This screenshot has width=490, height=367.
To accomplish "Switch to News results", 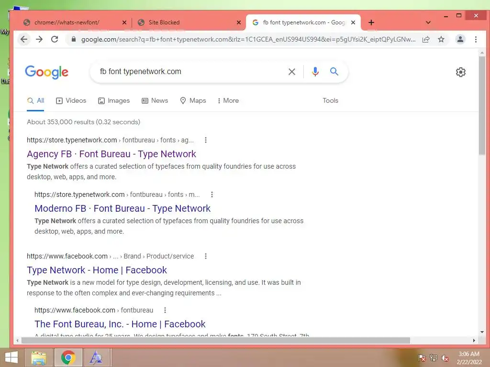I will pyautogui.click(x=155, y=100).
